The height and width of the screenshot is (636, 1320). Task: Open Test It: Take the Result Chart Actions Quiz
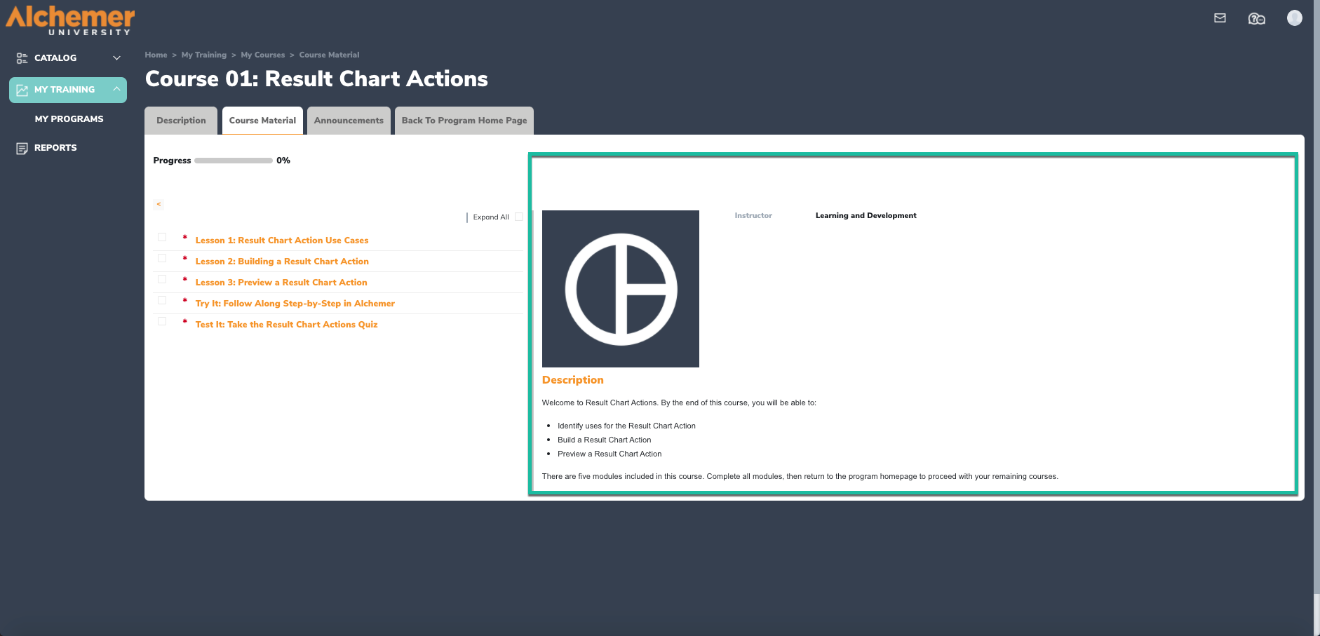(286, 325)
